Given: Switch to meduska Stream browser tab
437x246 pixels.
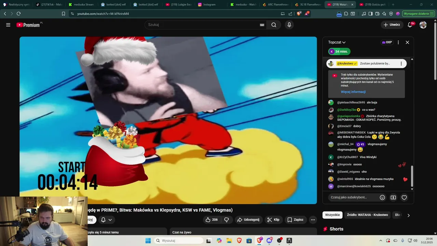Looking at the screenshot, I should click(x=81, y=4).
